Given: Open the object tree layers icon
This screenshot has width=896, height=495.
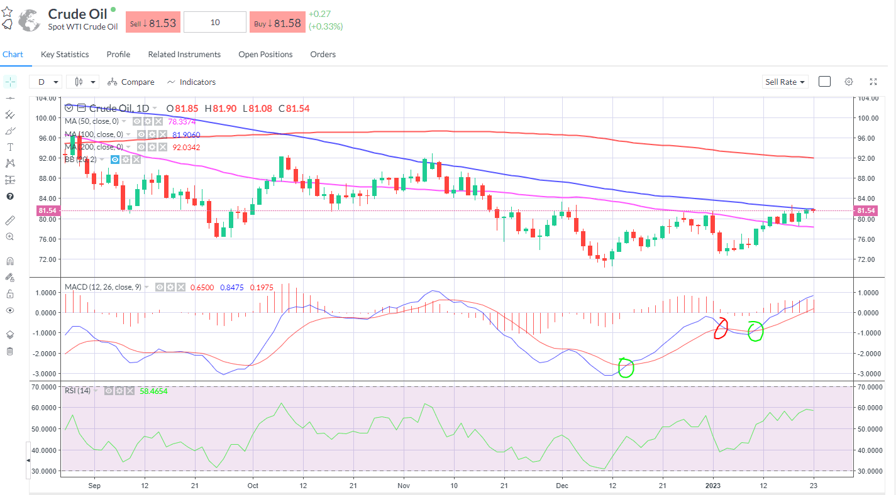Looking at the screenshot, I should click(x=10, y=335).
